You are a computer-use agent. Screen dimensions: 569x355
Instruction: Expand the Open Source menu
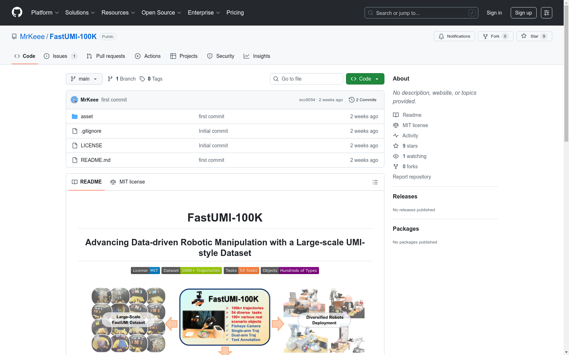point(161,13)
